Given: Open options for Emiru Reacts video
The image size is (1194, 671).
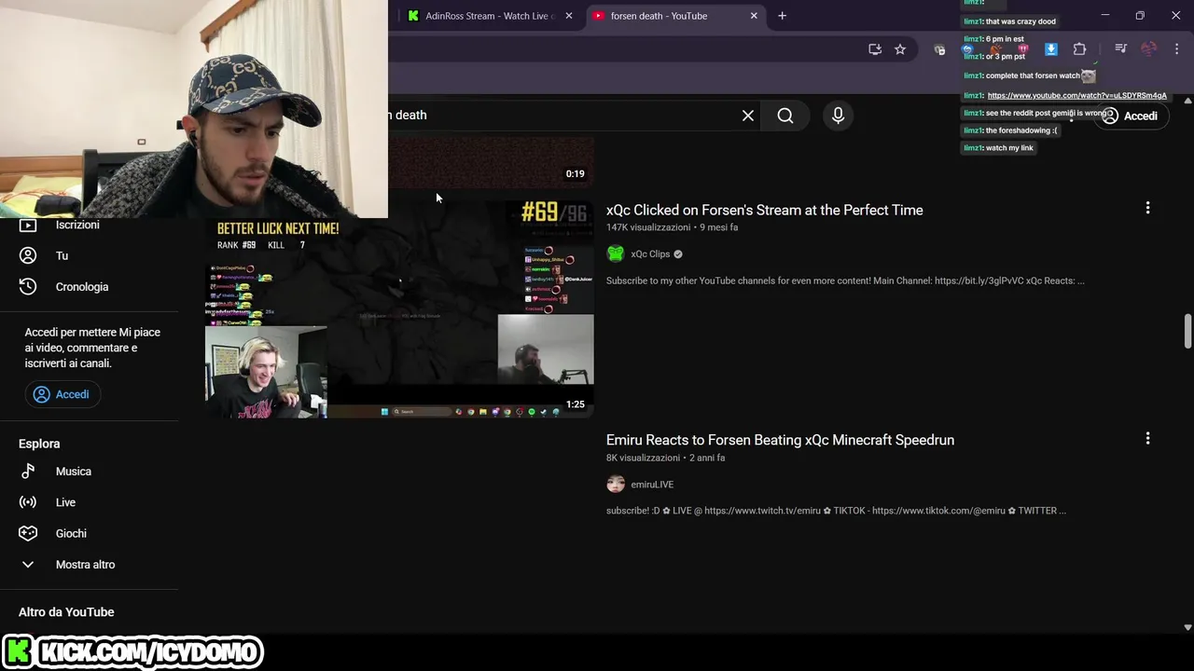Looking at the screenshot, I should [x=1147, y=438].
